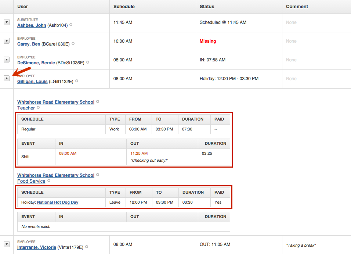Expand John Ashbee's row details

pyautogui.click(x=6, y=22)
